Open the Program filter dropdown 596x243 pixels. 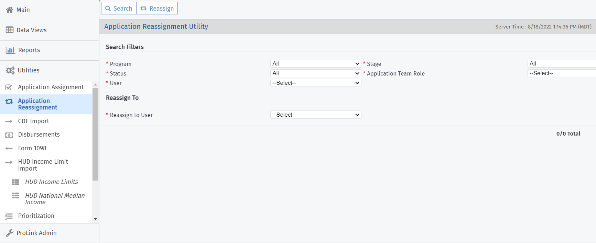pos(315,63)
